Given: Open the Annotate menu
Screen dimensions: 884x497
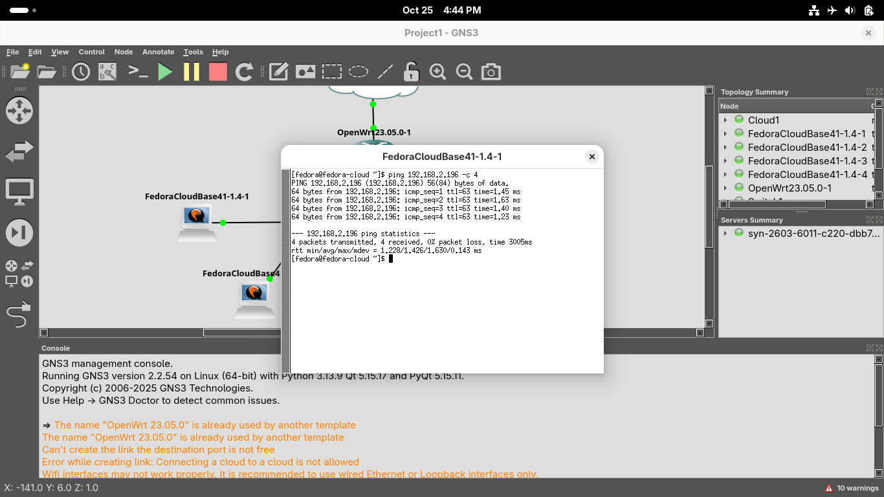Looking at the screenshot, I should [158, 52].
